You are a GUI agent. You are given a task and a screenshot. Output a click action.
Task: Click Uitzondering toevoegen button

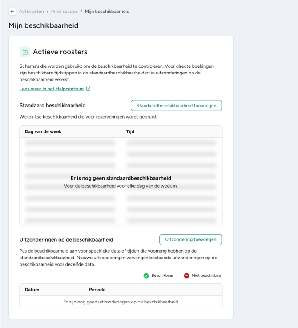pyautogui.click(x=191, y=239)
